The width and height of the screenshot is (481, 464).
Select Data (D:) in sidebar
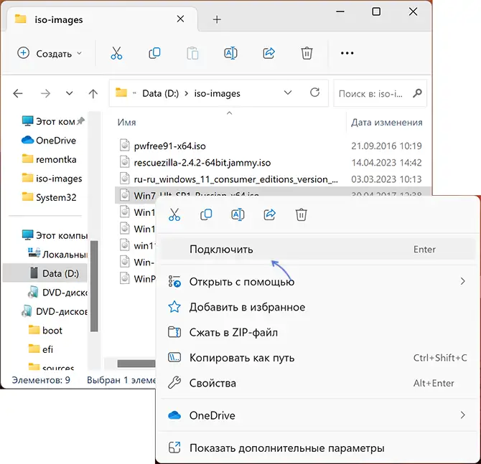(x=45, y=273)
